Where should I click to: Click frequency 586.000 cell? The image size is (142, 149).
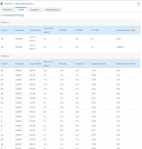point(33,126)
